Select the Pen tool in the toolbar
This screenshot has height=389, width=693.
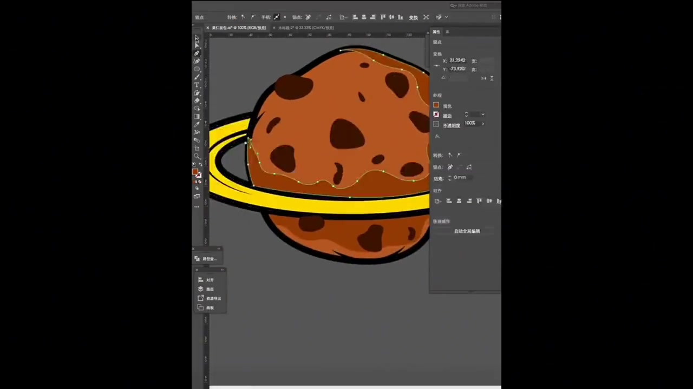(x=197, y=53)
